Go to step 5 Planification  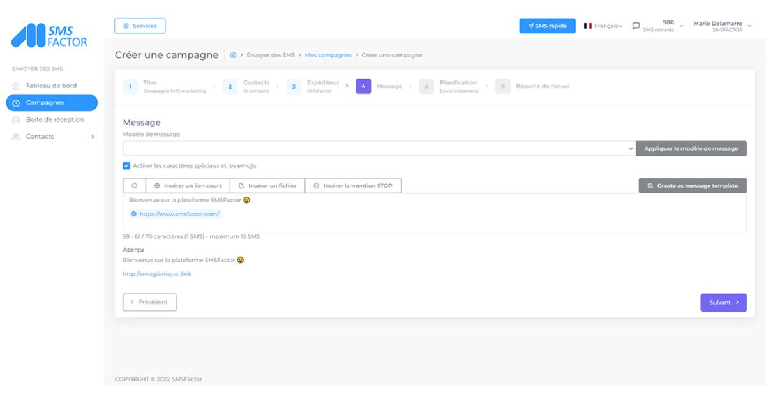(451, 86)
